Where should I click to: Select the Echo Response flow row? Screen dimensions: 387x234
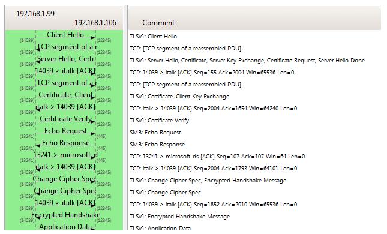coord(65,143)
